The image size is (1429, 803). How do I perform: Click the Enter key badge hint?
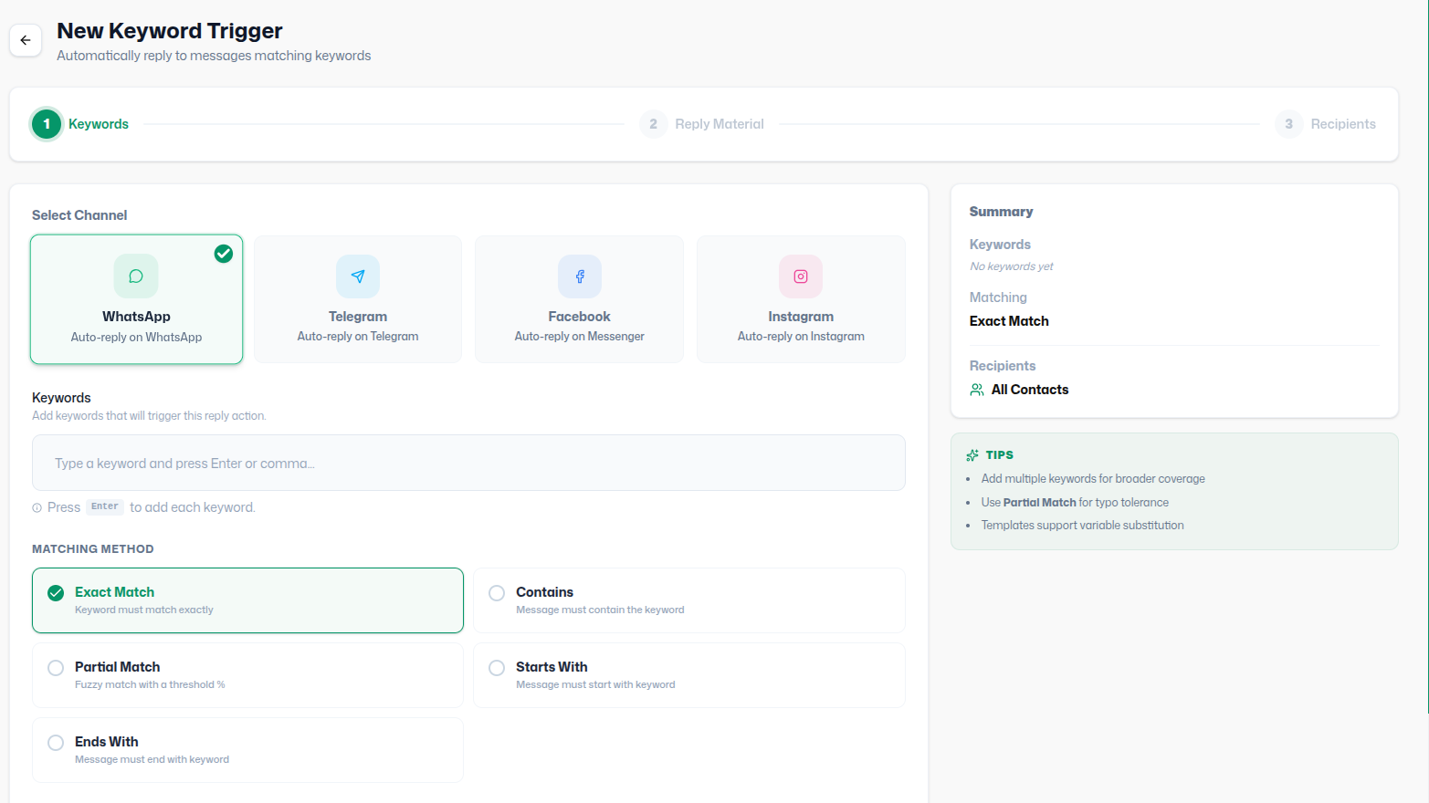(105, 506)
